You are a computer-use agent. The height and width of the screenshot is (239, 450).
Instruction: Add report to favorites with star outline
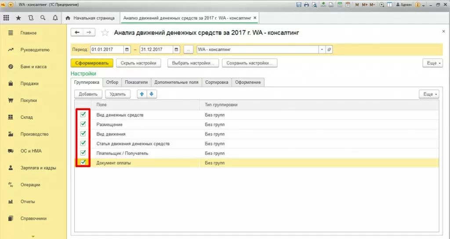click(105, 32)
